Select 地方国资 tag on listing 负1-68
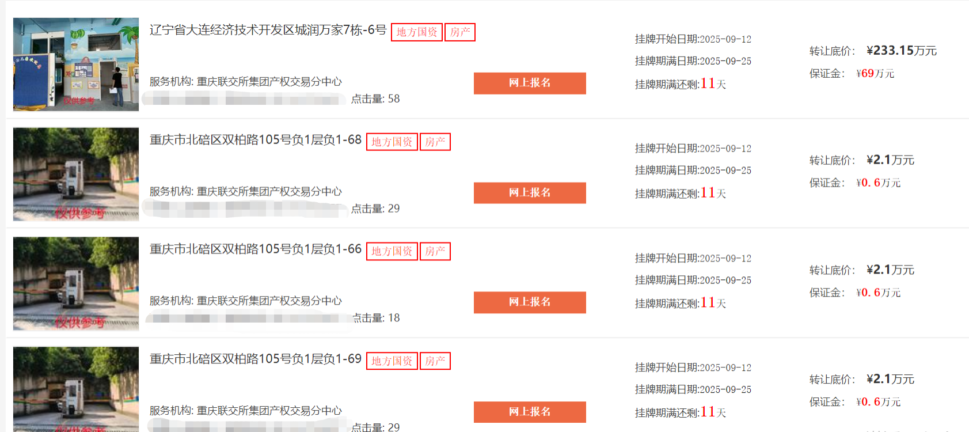The width and height of the screenshot is (969, 432). [392, 142]
